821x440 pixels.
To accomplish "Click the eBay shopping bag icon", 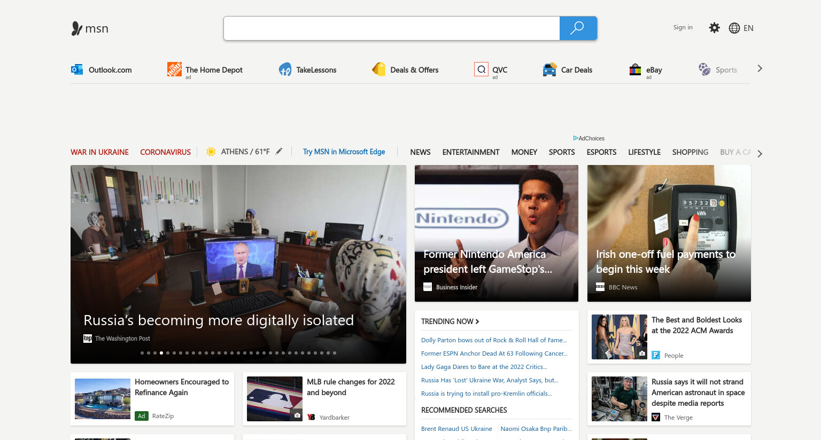I will (x=635, y=69).
